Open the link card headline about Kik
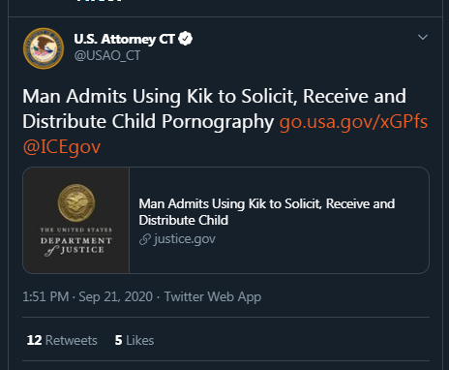Screen dimensions: 449x370 pyautogui.click(x=267, y=212)
